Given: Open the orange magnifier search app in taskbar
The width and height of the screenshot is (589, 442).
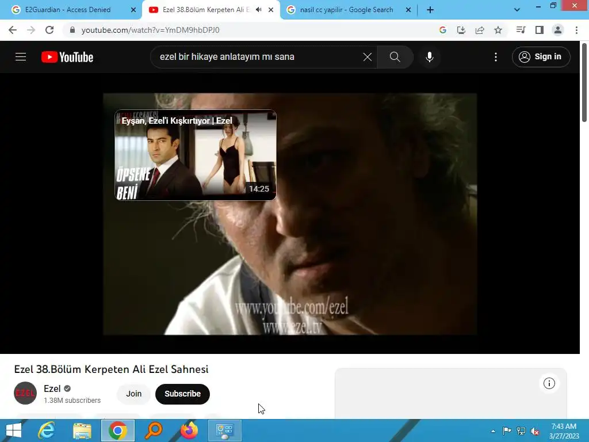Looking at the screenshot, I should (x=154, y=430).
